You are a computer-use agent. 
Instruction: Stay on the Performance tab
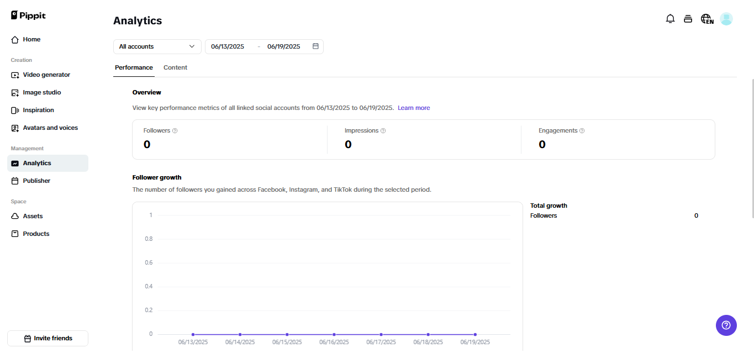134,67
